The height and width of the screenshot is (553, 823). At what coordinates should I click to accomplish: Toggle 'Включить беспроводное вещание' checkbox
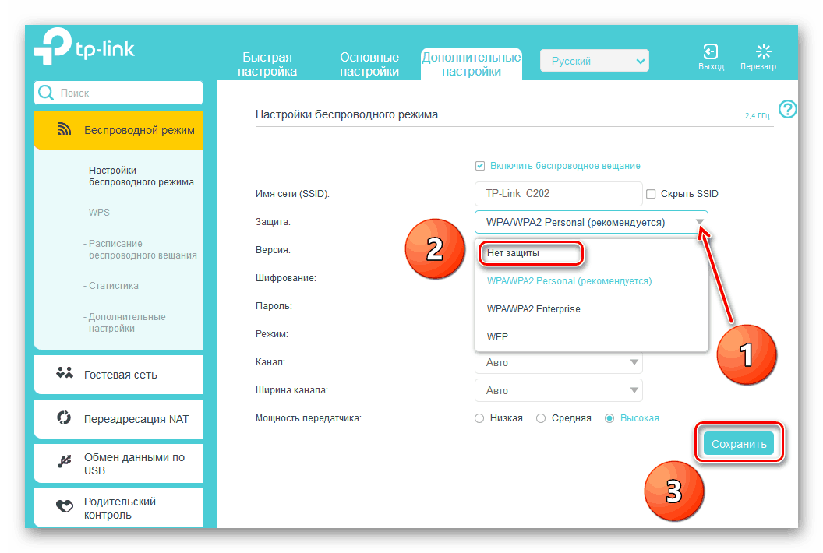tap(480, 166)
